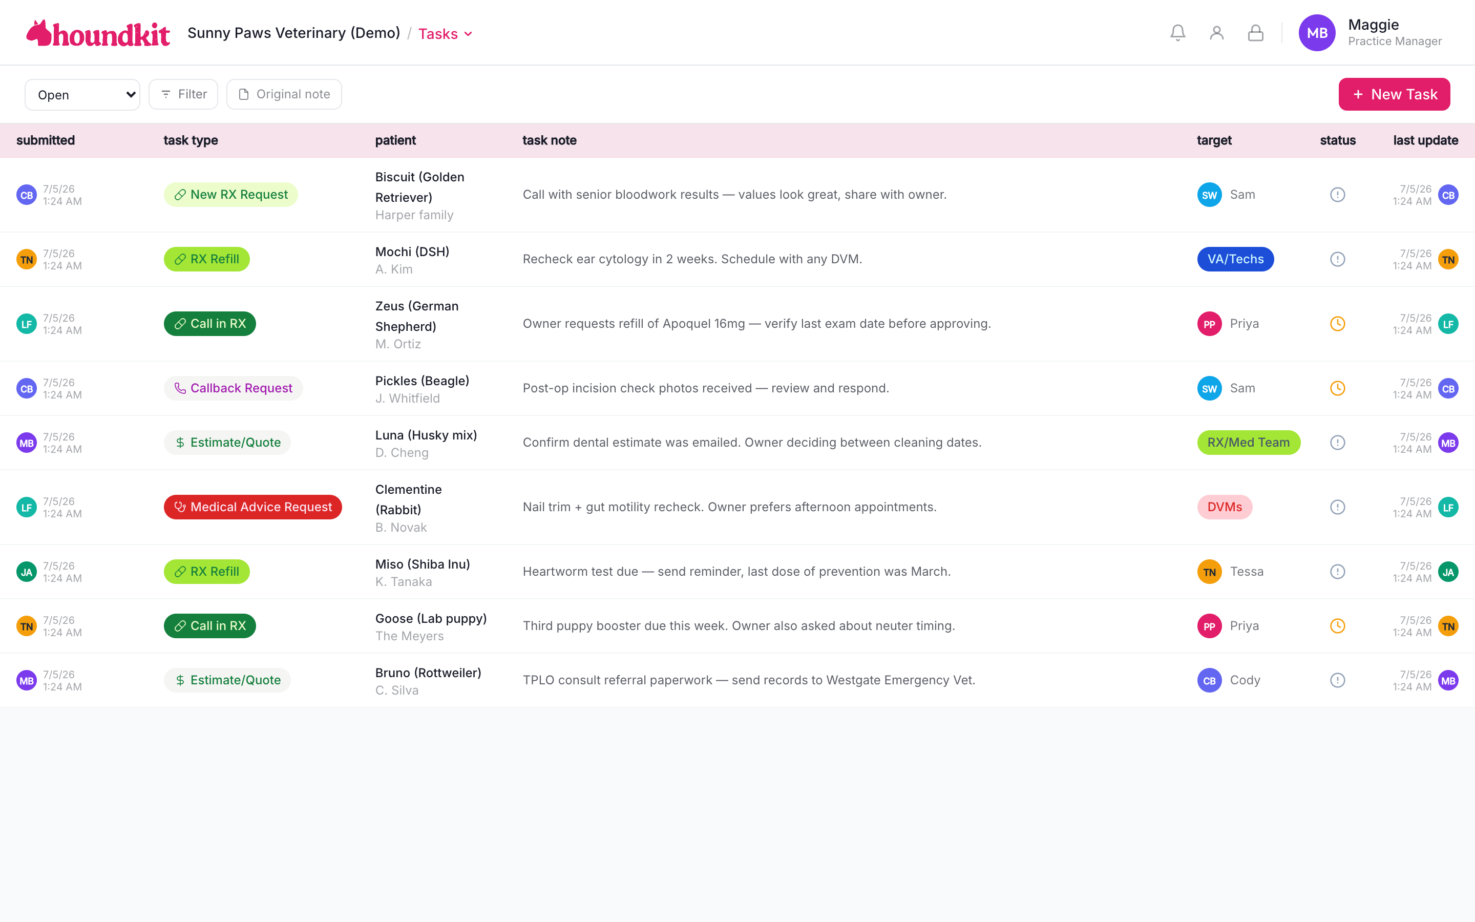Select patient Biscuit (Golden Retriever)
The image size is (1475, 922).
[419, 187]
